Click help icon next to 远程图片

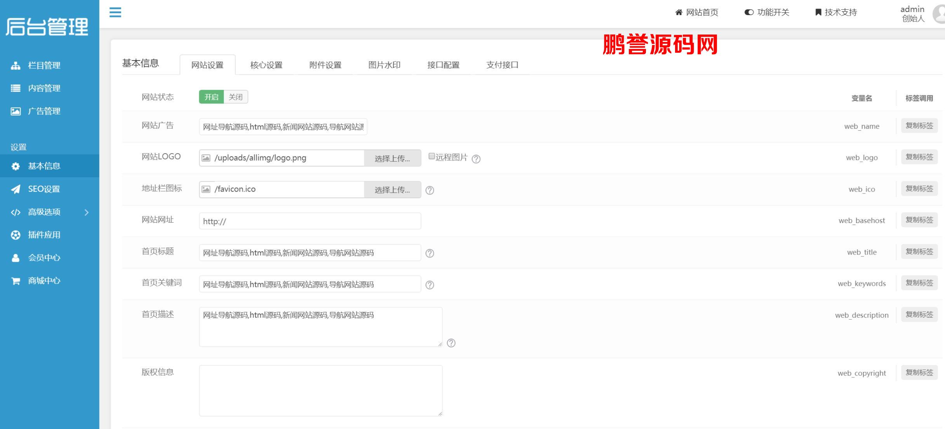click(476, 159)
